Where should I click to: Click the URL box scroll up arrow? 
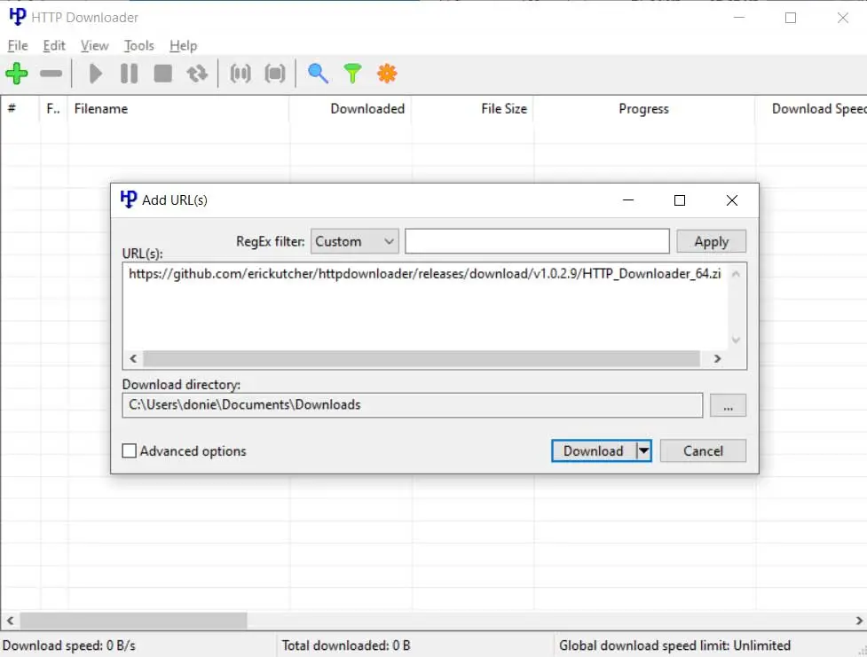(736, 274)
